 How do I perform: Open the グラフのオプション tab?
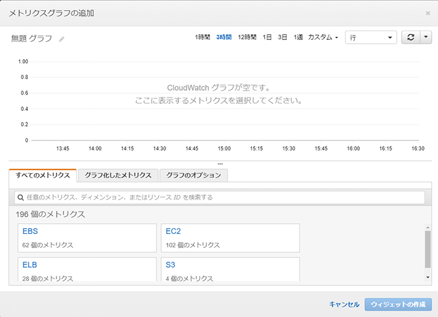pos(194,175)
